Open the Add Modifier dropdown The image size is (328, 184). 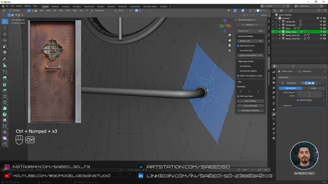302,77
